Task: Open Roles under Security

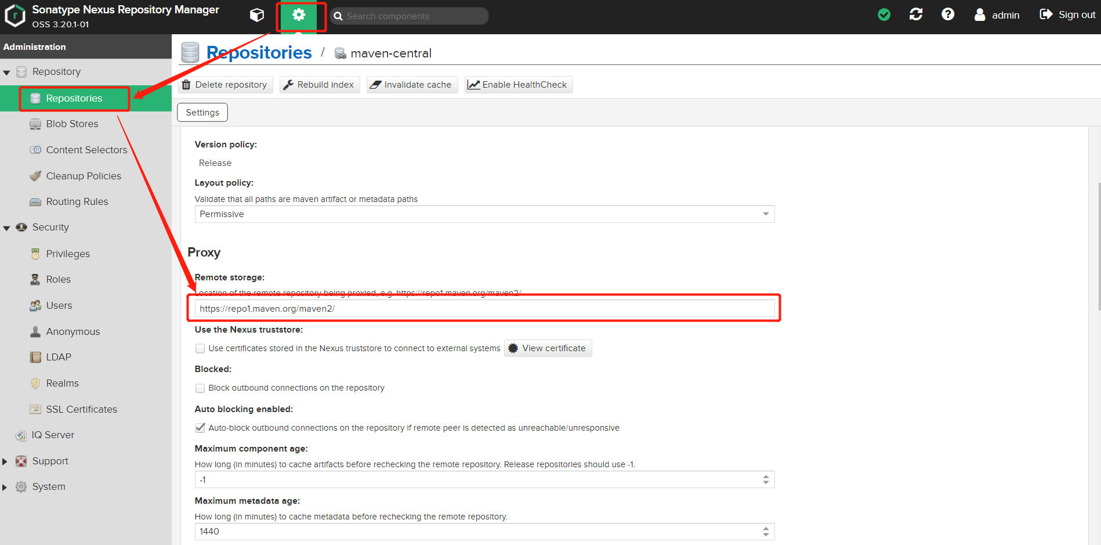Action: (x=58, y=279)
